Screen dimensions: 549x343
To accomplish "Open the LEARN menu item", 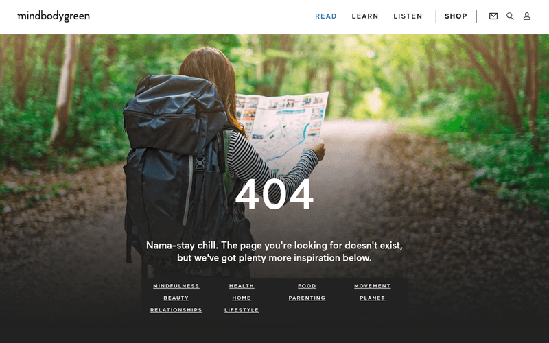I will point(365,16).
